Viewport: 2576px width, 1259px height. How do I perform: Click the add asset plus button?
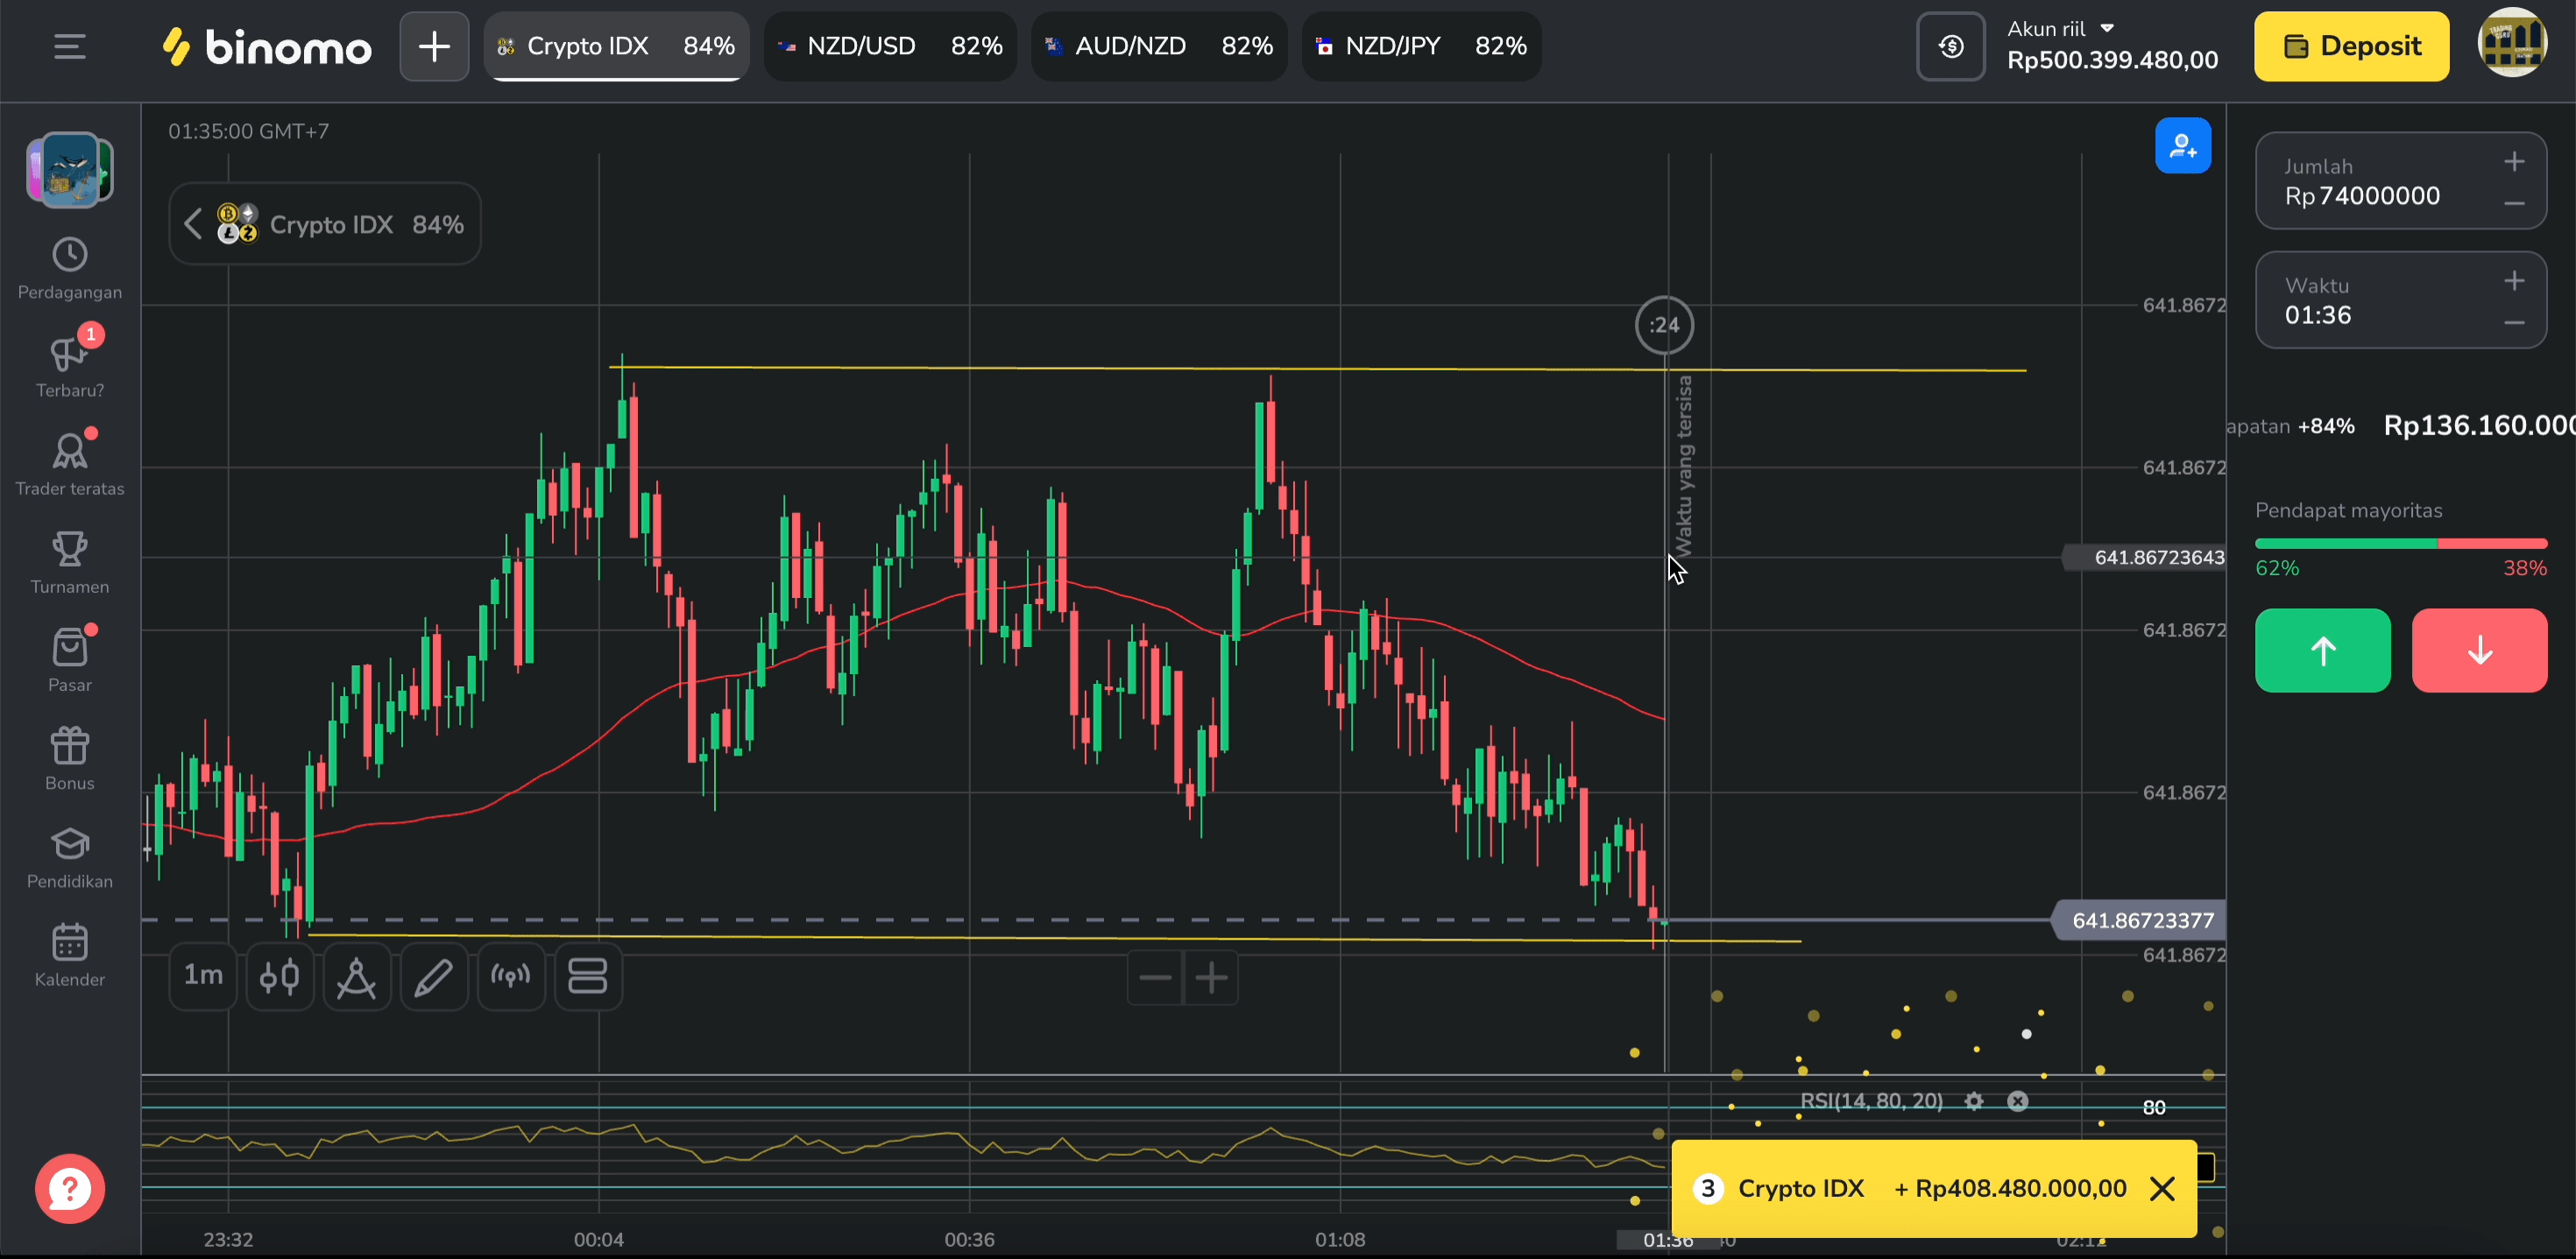click(434, 46)
